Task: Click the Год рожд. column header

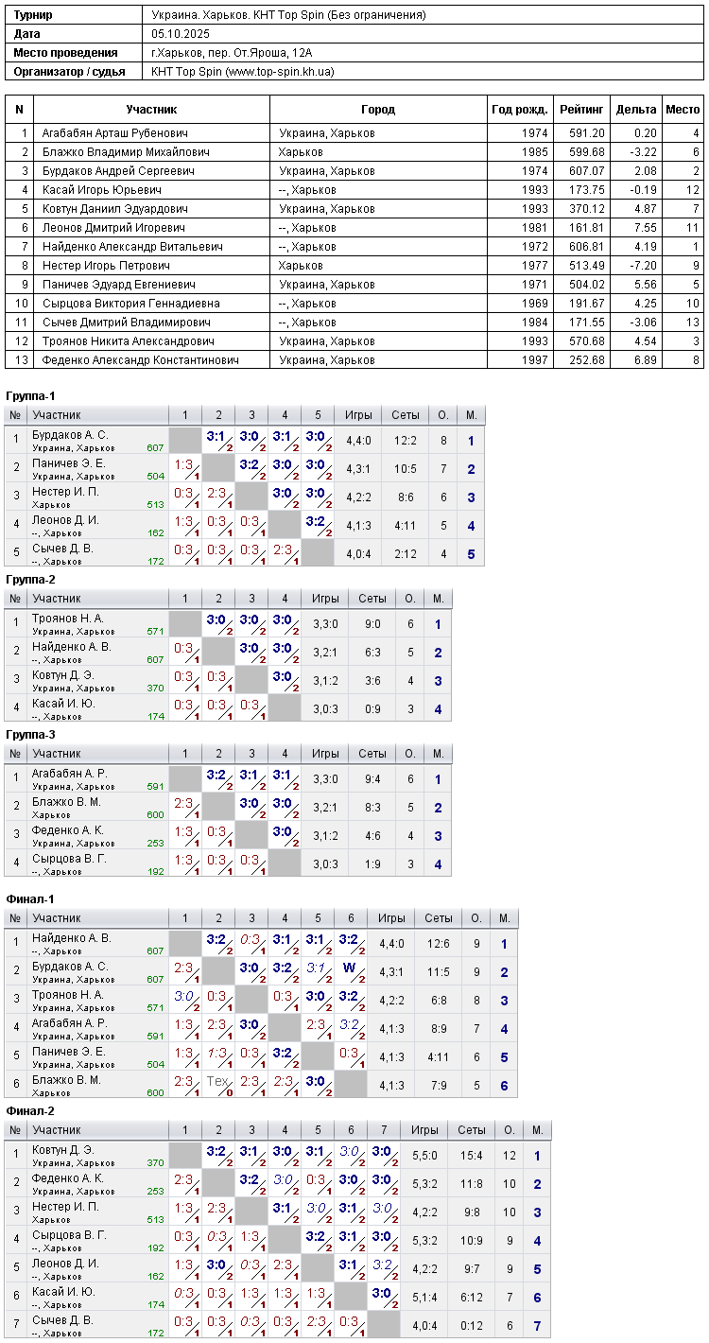Action: (x=520, y=110)
